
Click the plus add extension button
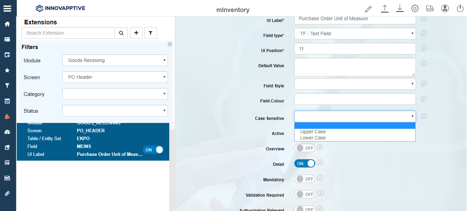[x=136, y=33]
